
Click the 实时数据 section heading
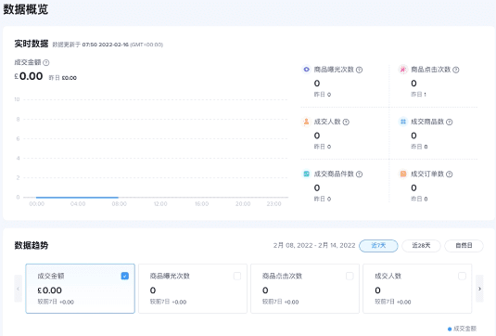(31, 44)
